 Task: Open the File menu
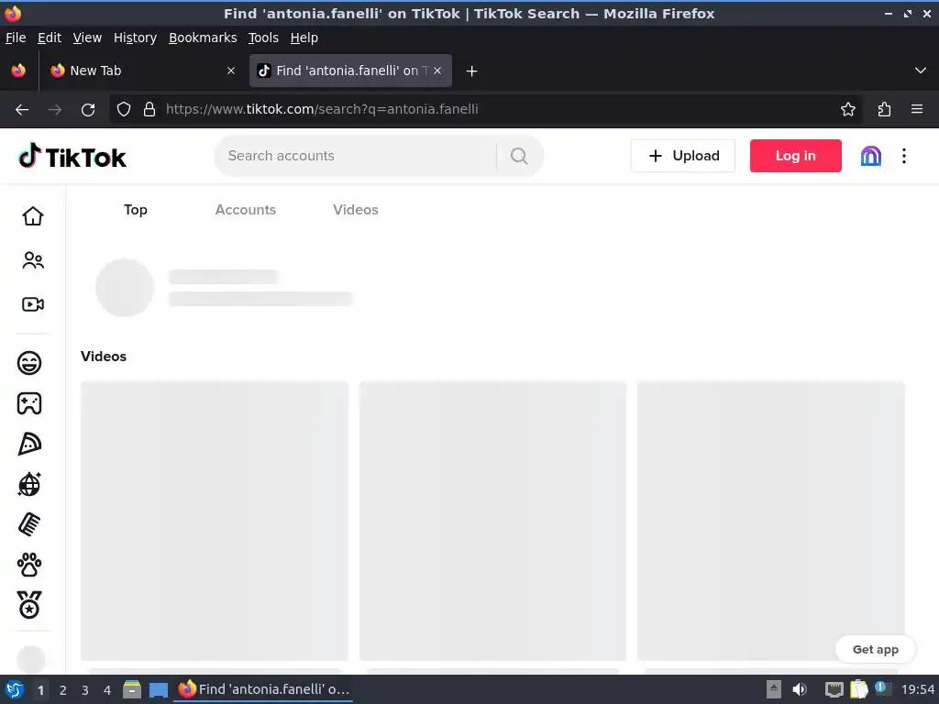pos(16,38)
